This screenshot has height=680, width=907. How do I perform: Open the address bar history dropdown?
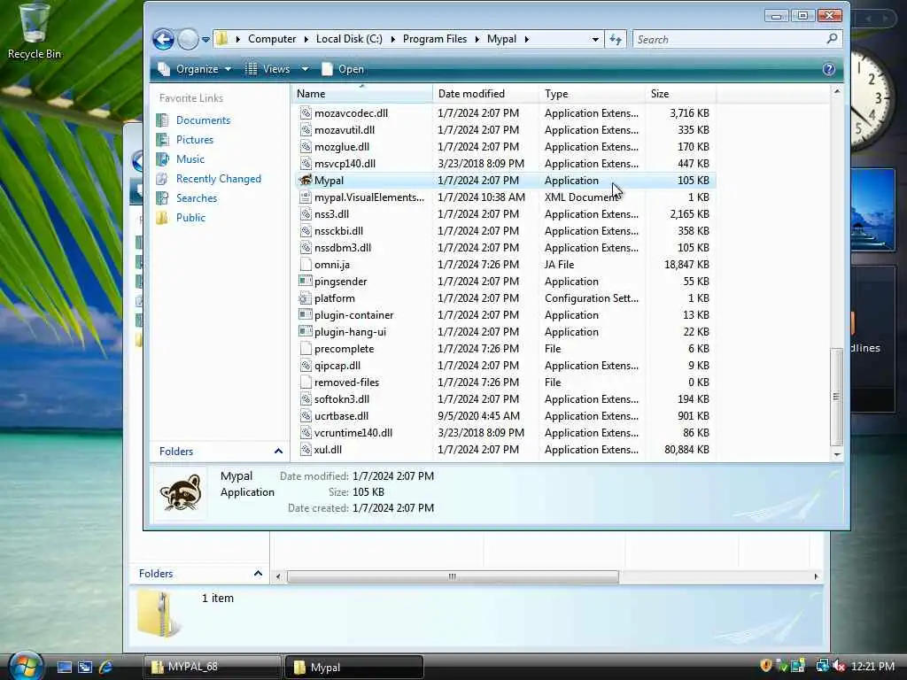click(595, 39)
